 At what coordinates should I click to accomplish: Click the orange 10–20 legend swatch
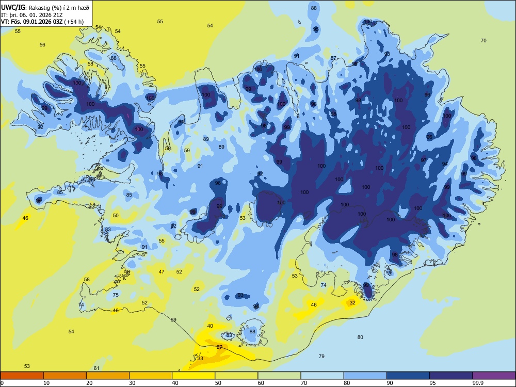(x=65, y=376)
